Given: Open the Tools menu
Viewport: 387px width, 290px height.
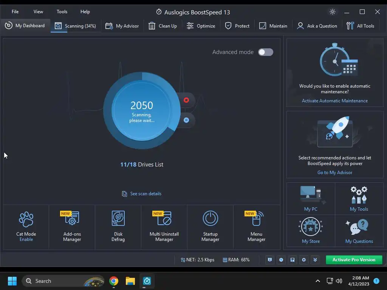Looking at the screenshot, I should point(62,12).
